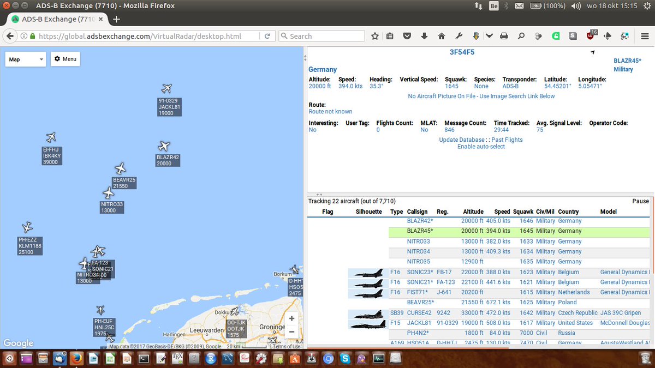Click the Firefox search field
Viewport: 655px width, 368px height.
pyautogui.click(x=321, y=36)
